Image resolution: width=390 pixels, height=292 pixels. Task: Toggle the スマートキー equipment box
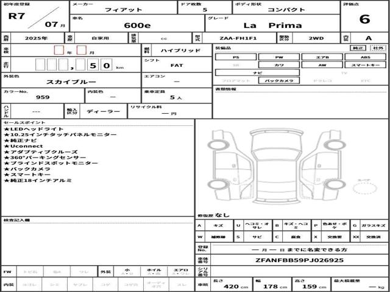coord(366,65)
